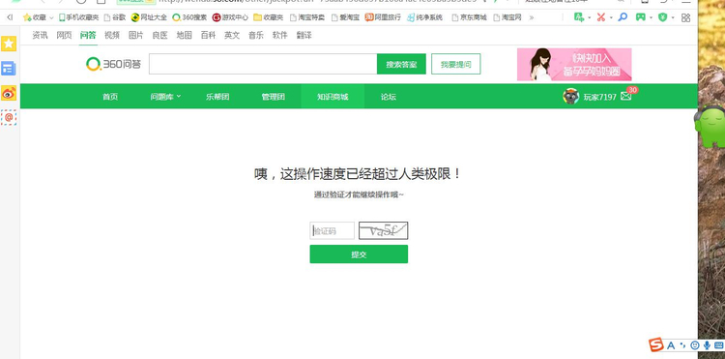The image size is (725, 359).
Task: Switch to the 网页 tab
Action: click(x=64, y=35)
